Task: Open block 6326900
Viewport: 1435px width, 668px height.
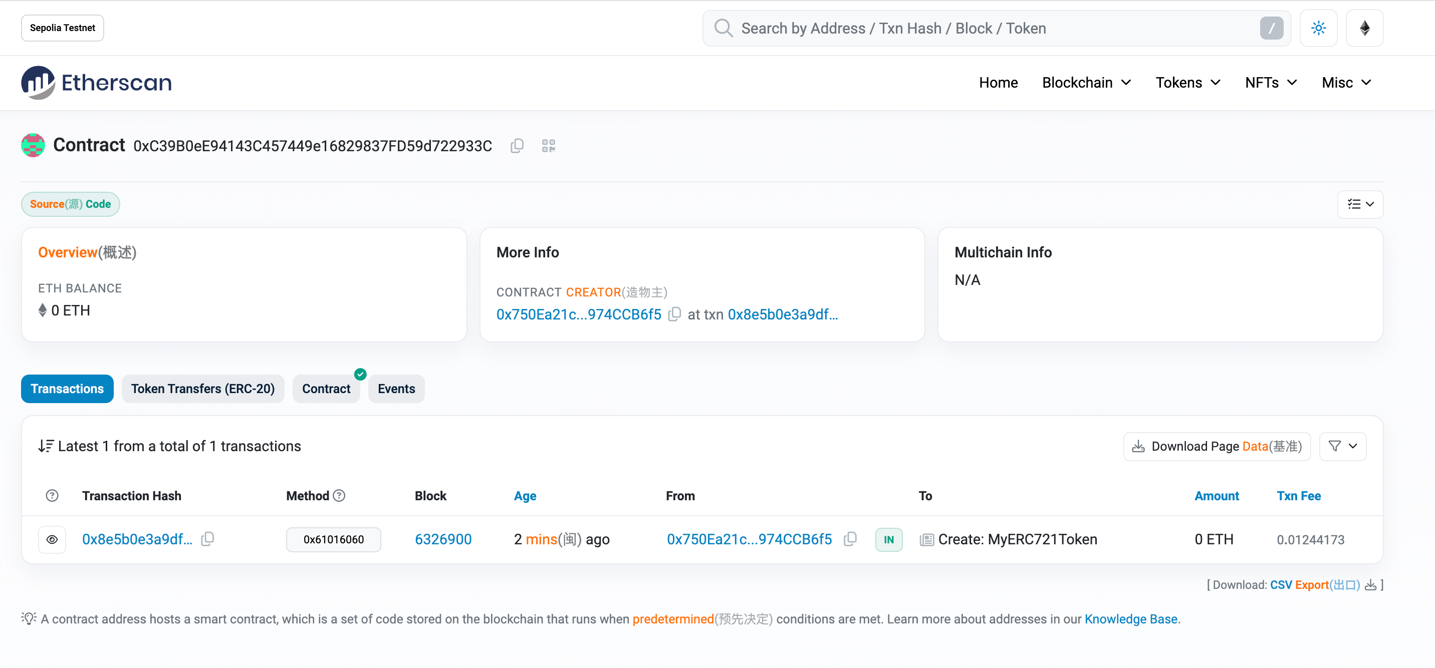Action: 443,539
